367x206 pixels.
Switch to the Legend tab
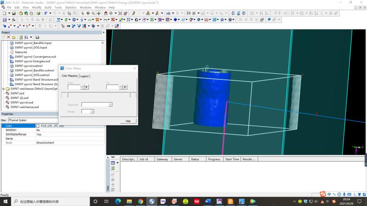pos(84,76)
